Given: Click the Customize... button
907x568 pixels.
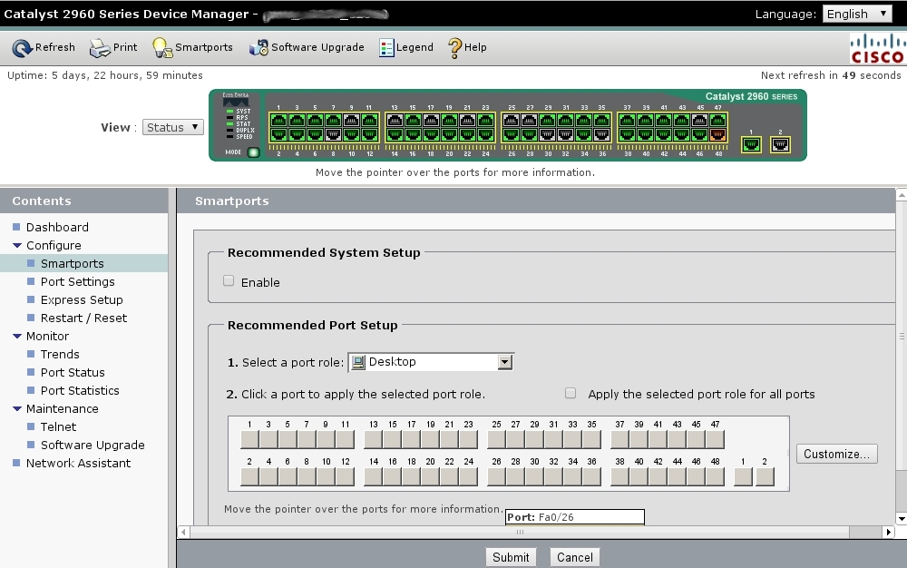Looking at the screenshot, I should click(x=836, y=454).
